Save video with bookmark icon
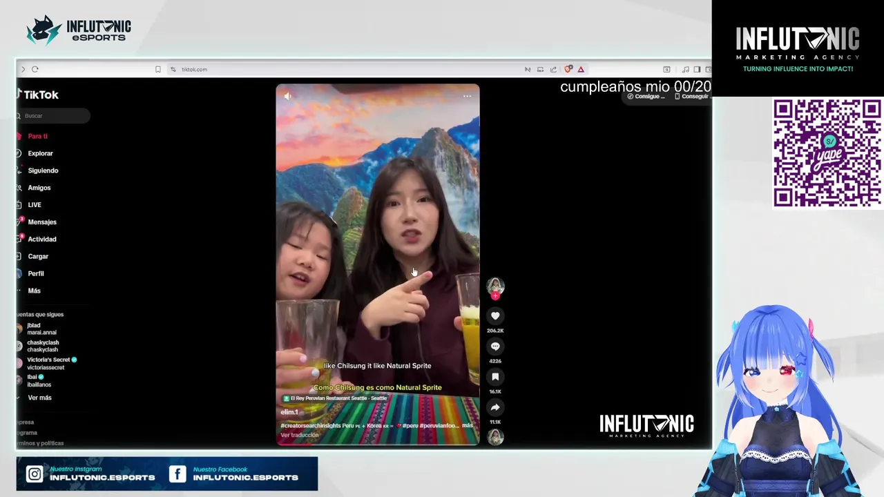This screenshot has width=884, height=497. tap(495, 376)
